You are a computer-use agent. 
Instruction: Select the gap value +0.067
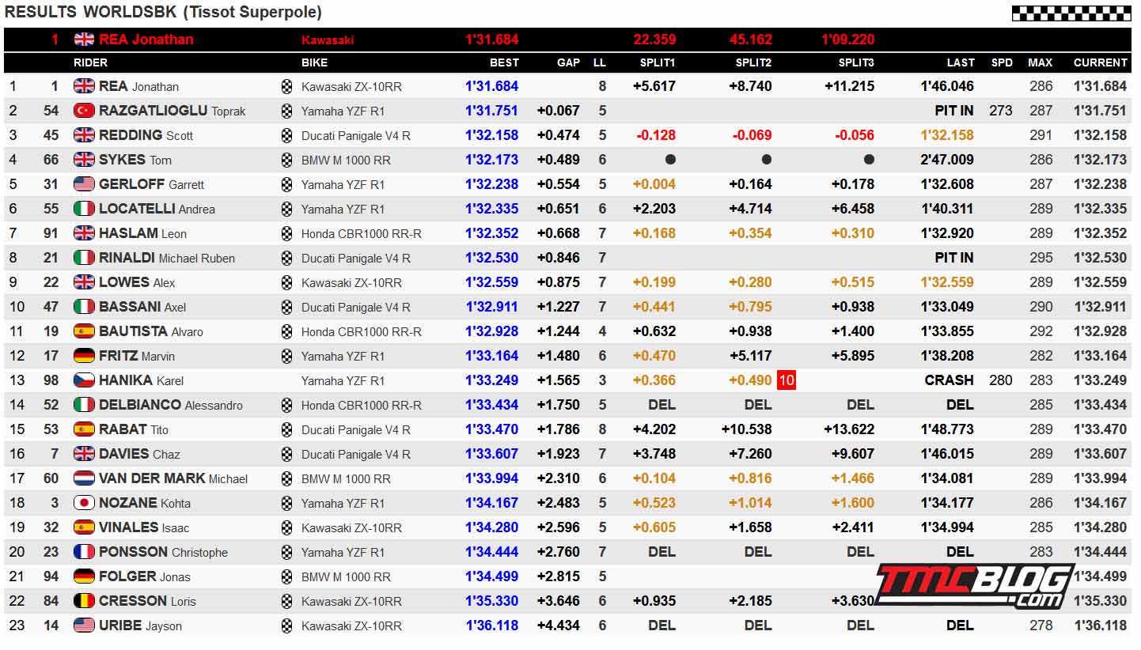coord(559,111)
